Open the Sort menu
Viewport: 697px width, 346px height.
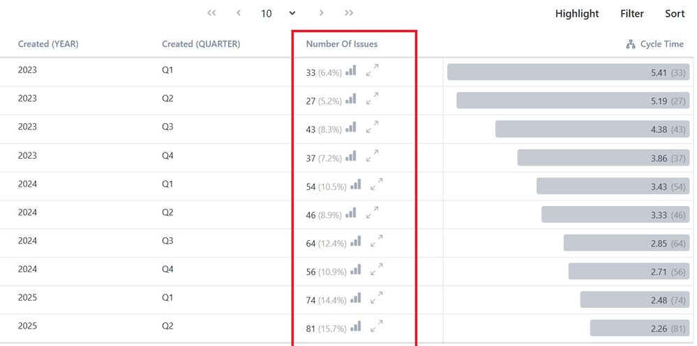coord(675,14)
